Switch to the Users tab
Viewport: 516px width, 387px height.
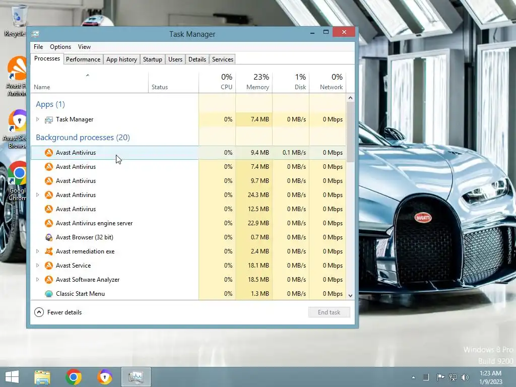click(175, 59)
